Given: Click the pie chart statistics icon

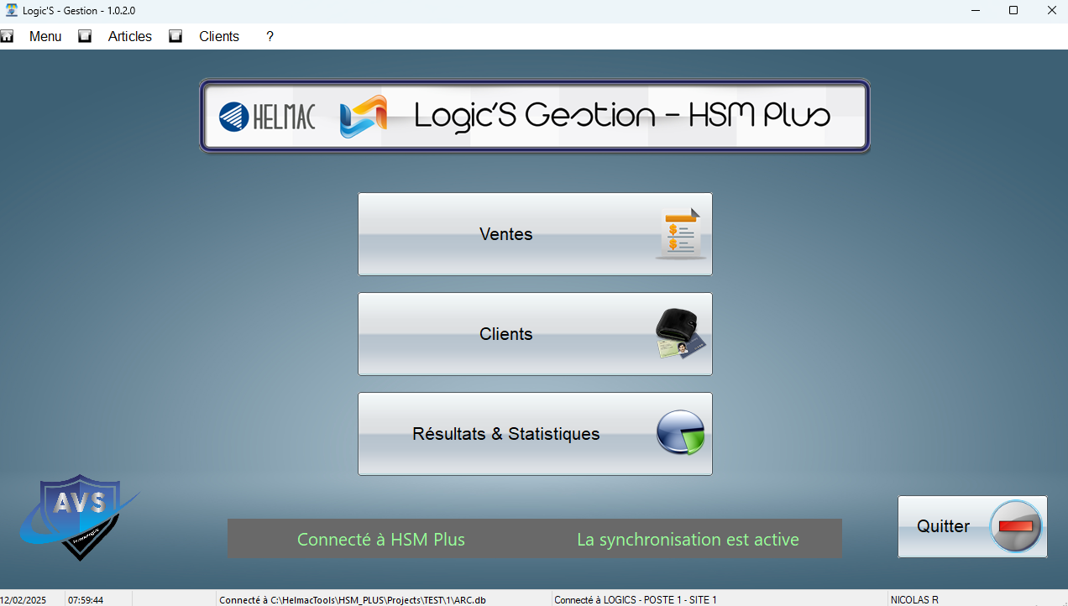Looking at the screenshot, I should [680, 433].
